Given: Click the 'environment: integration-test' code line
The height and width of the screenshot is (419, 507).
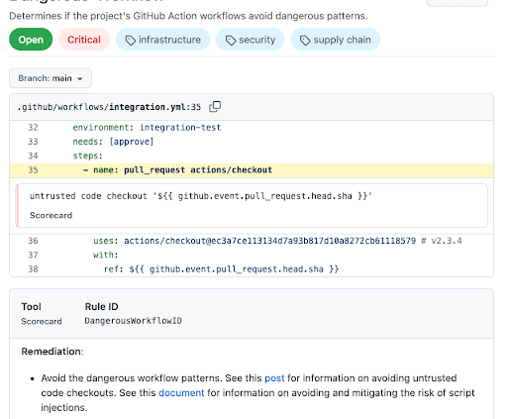Looking at the screenshot, I should 147,128.
